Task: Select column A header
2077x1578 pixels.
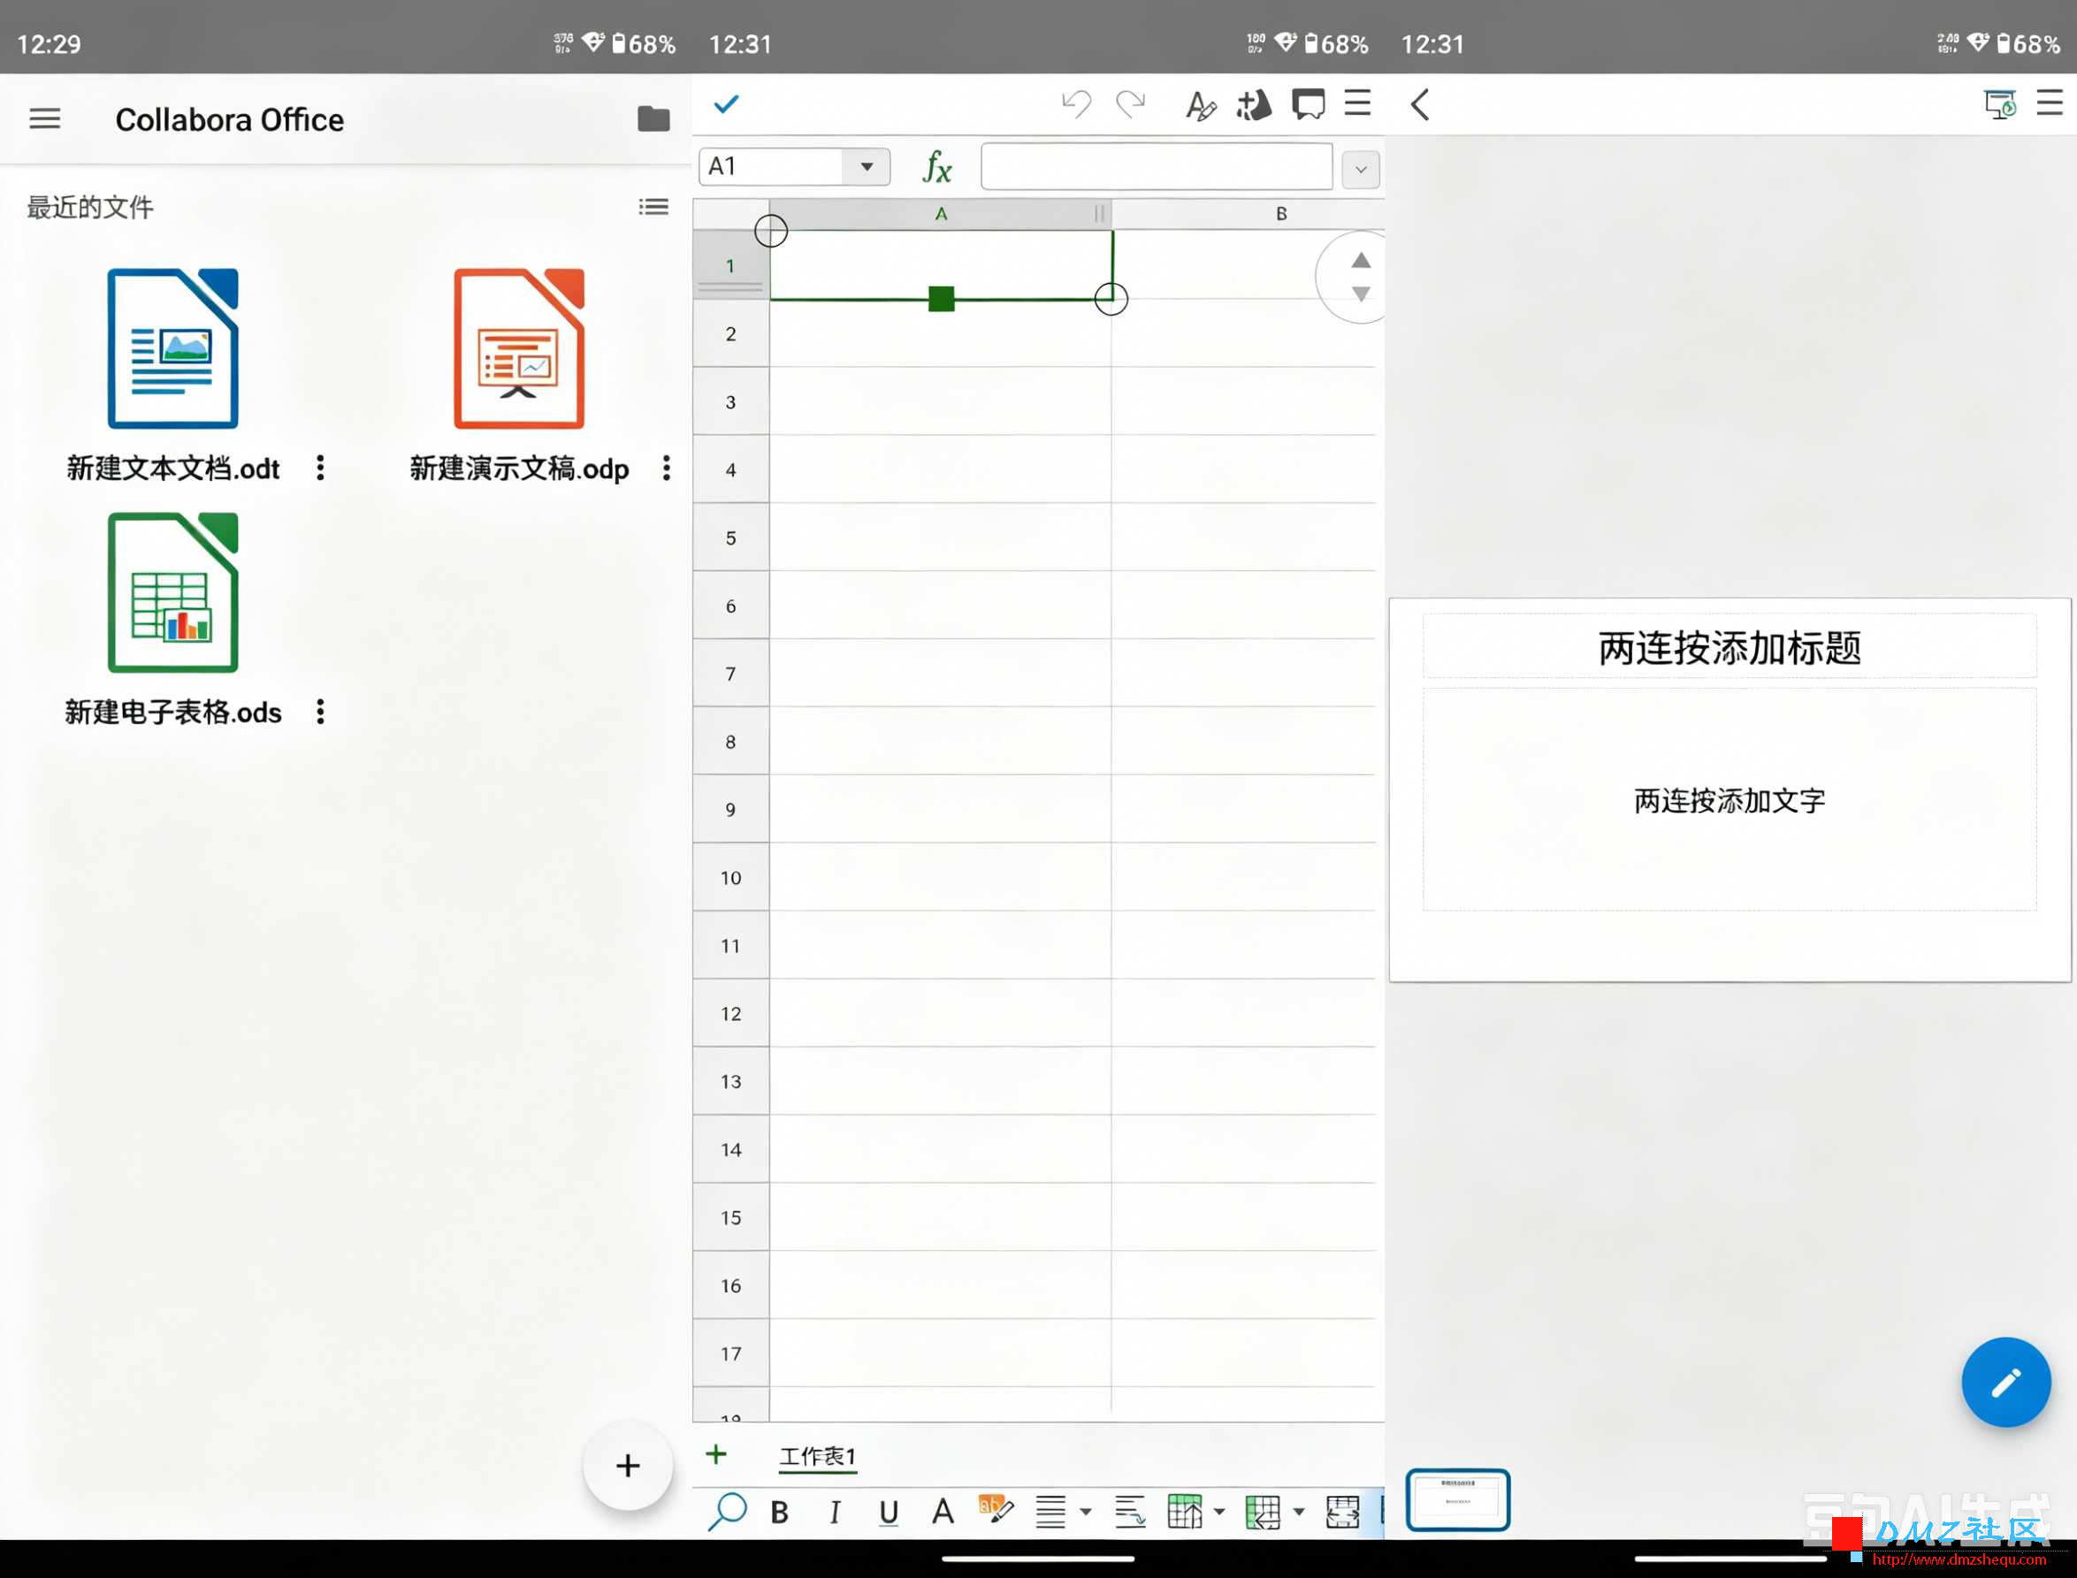Action: coord(940,214)
